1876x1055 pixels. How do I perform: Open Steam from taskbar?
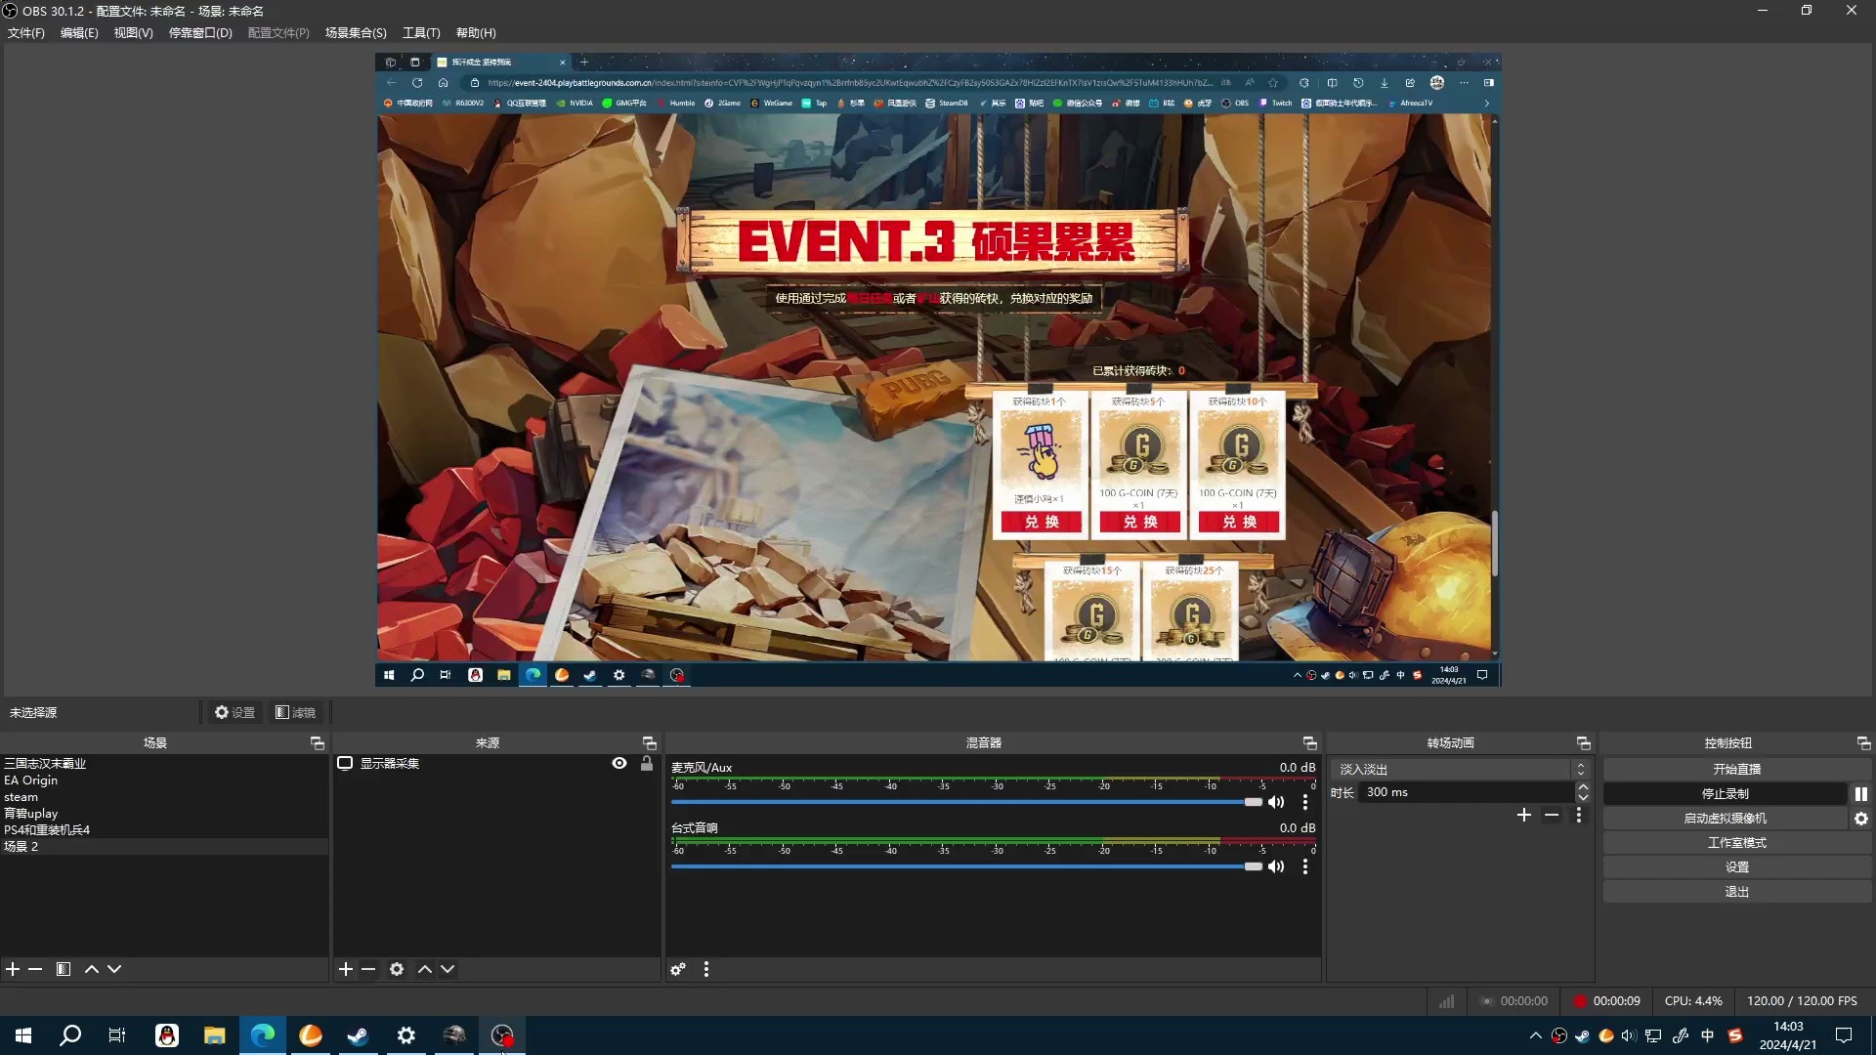tap(358, 1035)
